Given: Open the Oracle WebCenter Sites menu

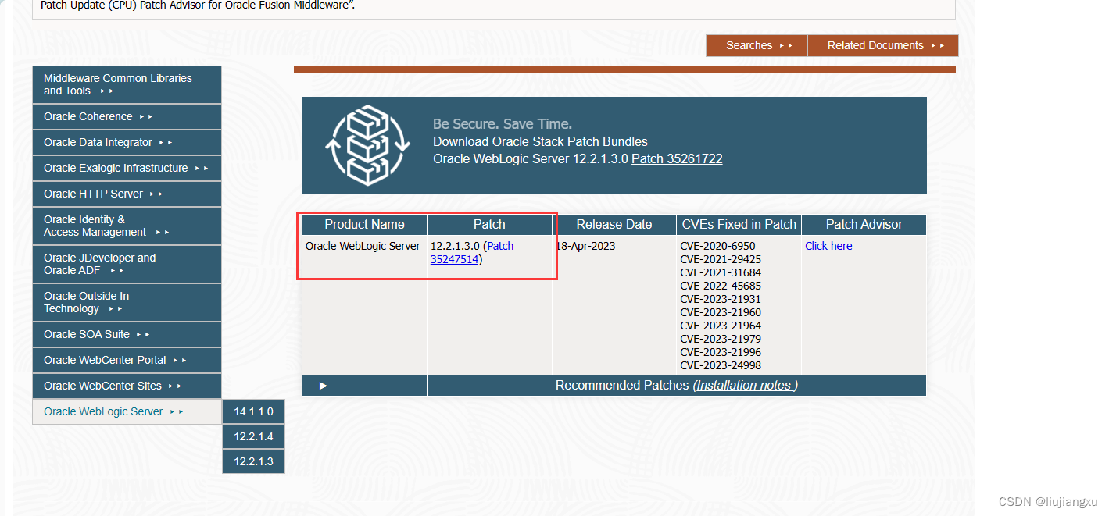Looking at the screenshot, I should click(x=127, y=386).
